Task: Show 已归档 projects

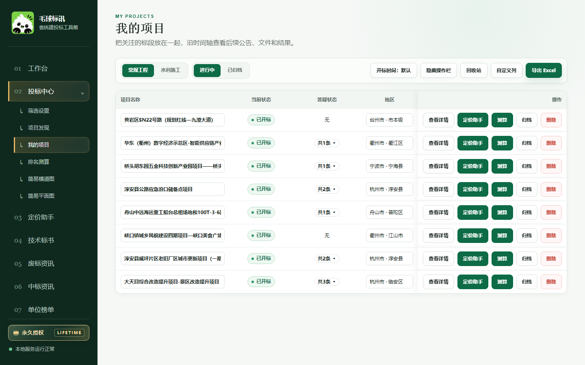Action: 235,70
